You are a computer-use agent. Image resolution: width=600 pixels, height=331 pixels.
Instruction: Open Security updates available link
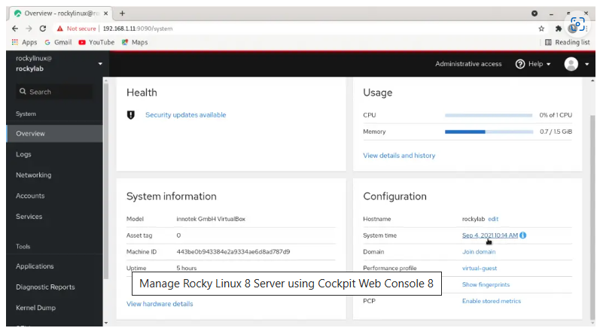click(x=186, y=115)
